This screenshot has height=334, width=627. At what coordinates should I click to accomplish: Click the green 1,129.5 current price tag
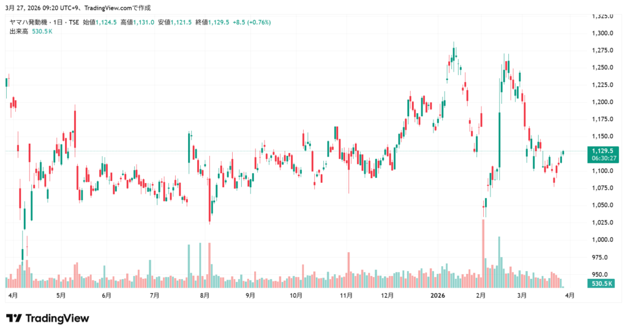coord(603,150)
